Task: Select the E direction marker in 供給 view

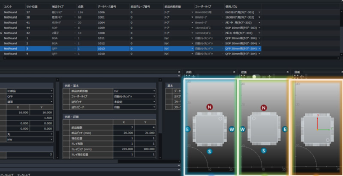Action: pyautogui.click(x=188, y=129)
